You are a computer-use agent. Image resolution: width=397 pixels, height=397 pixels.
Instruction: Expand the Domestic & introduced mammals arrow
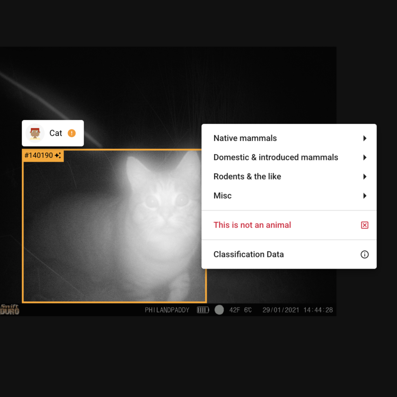tap(364, 157)
